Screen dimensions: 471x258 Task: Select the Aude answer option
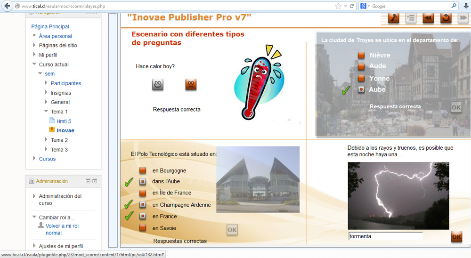tap(361, 66)
